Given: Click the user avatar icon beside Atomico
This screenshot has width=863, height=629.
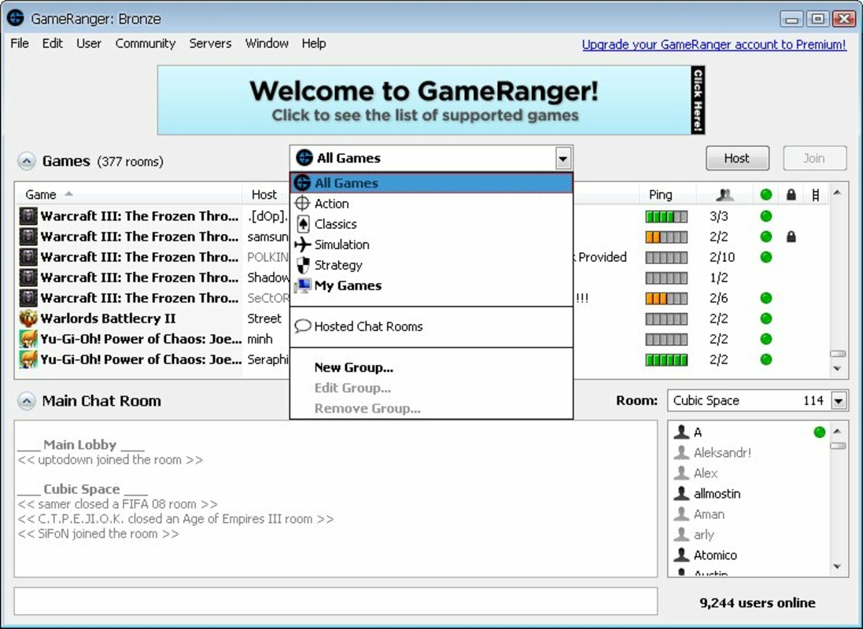Looking at the screenshot, I should pos(681,554).
